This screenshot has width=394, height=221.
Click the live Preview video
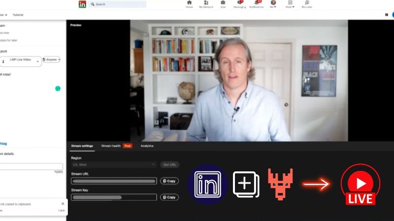pos(239,81)
